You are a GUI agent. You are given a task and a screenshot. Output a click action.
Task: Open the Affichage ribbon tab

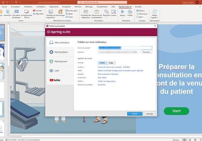[89, 7]
